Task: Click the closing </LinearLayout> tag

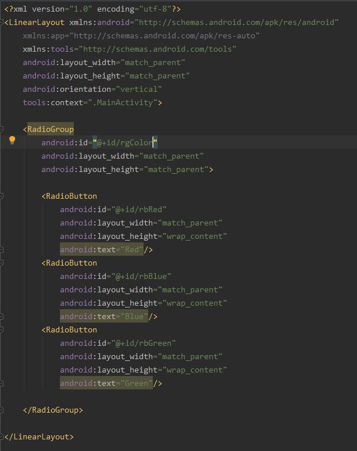Action: click(x=39, y=436)
